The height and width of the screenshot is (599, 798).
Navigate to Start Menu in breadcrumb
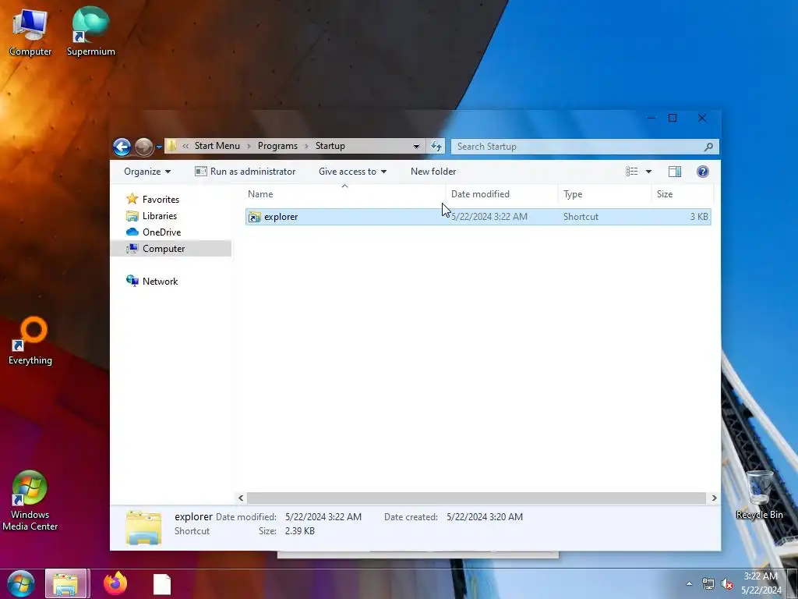(x=217, y=146)
